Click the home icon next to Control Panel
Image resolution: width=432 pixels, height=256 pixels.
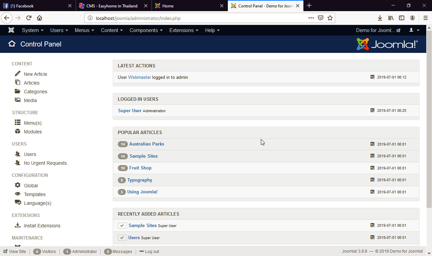click(12, 44)
